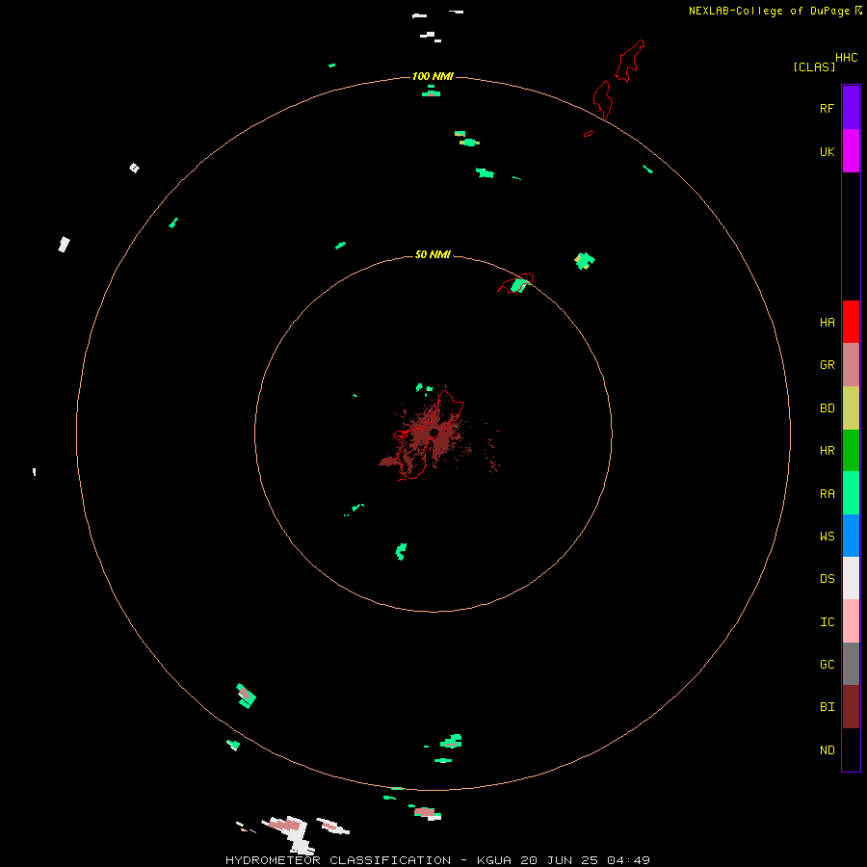Click the radar site center point
Viewport: 867px width, 867px height.
[434, 433]
